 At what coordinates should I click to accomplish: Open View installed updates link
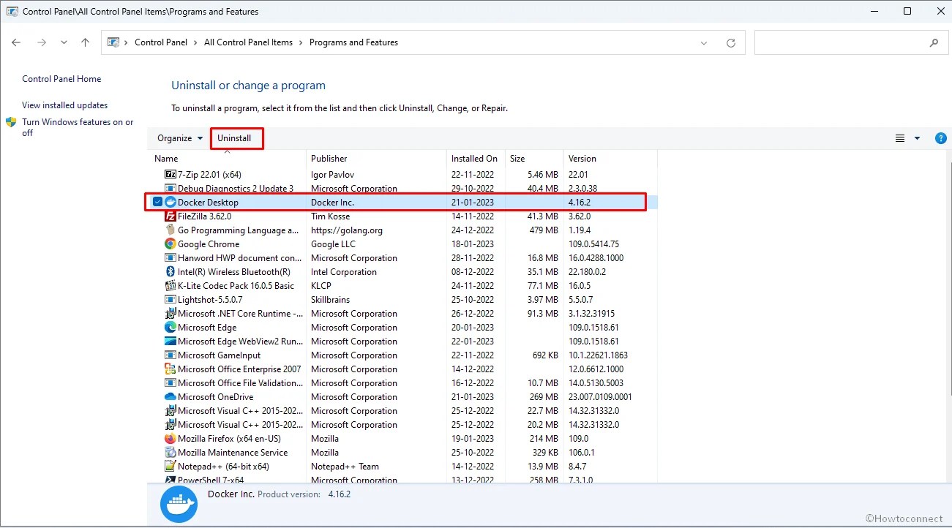(65, 105)
